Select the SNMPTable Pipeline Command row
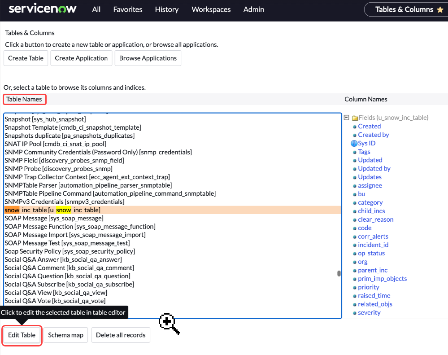 (x=173, y=194)
